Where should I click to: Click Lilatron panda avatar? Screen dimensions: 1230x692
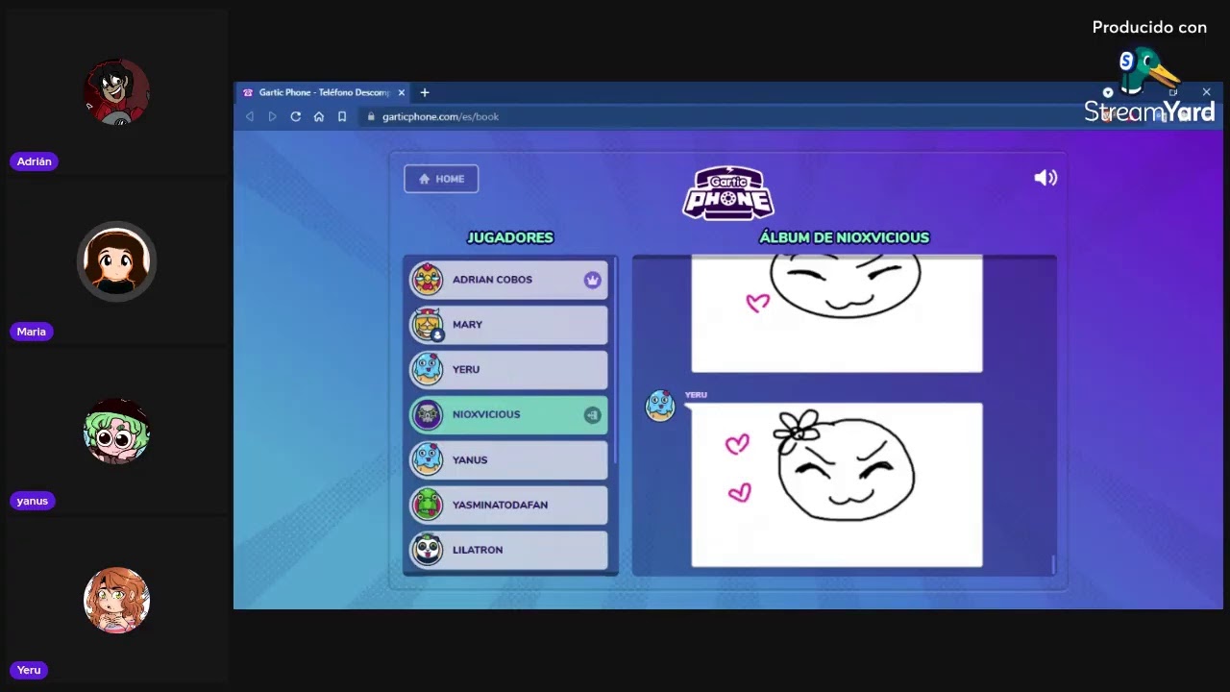[x=428, y=550]
